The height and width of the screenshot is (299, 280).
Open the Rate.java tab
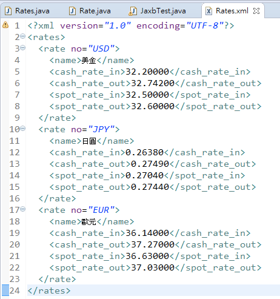coord(90,11)
